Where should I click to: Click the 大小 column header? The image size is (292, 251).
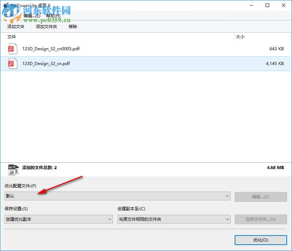[x=240, y=37]
